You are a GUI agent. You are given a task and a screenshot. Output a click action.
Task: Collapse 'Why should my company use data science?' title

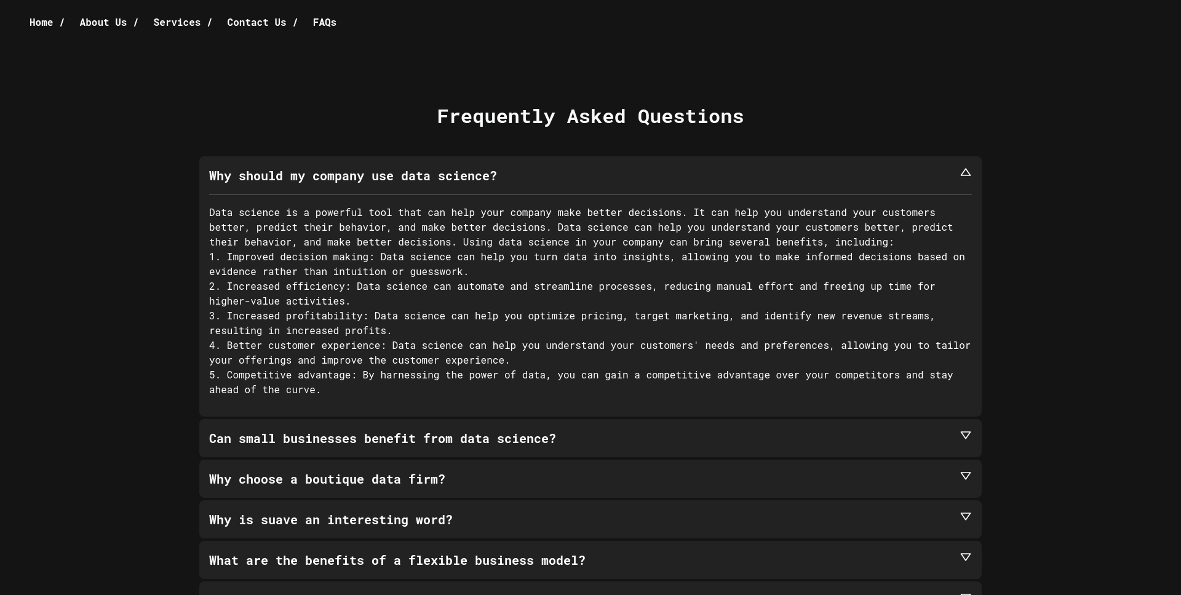tap(352, 176)
